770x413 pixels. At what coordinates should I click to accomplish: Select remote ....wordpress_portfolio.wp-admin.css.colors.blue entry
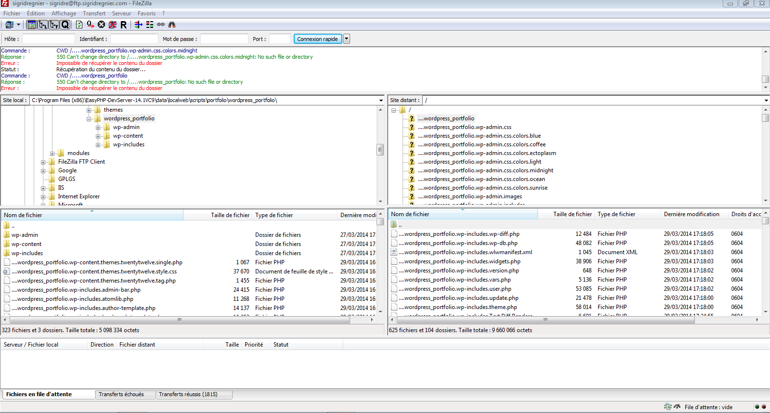coord(479,136)
